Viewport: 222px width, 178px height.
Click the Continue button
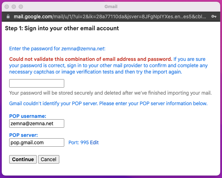click(23, 159)
